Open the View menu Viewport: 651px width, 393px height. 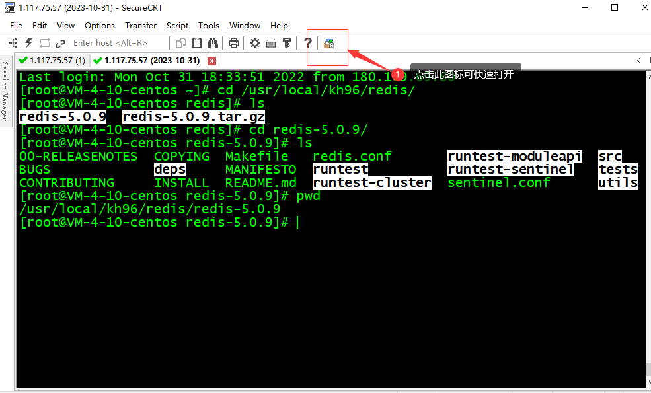point(65,26)
